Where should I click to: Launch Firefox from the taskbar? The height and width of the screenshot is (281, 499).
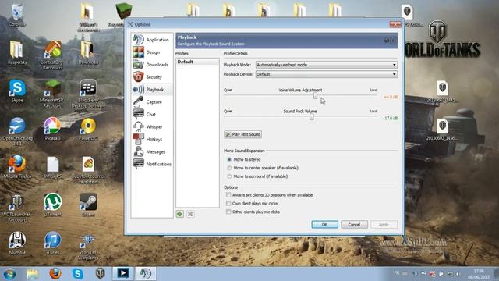(55, 274)
